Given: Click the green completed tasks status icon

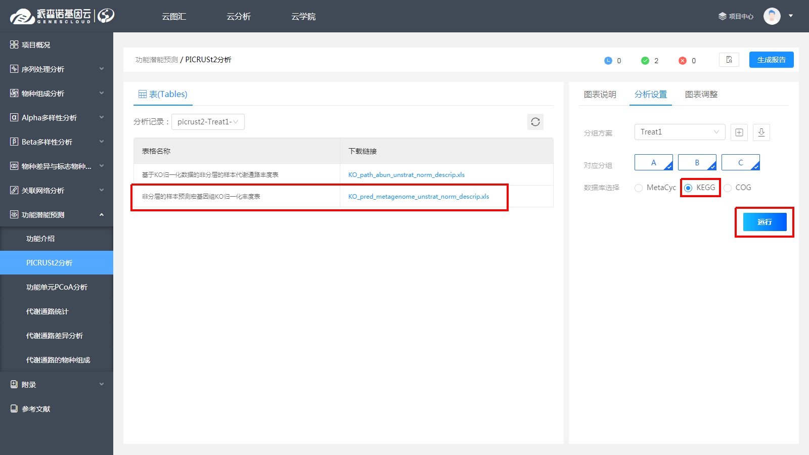Looking at the screenshot, I should click(645, 61).
